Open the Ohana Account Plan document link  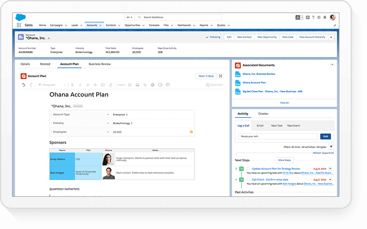point(254,82)
